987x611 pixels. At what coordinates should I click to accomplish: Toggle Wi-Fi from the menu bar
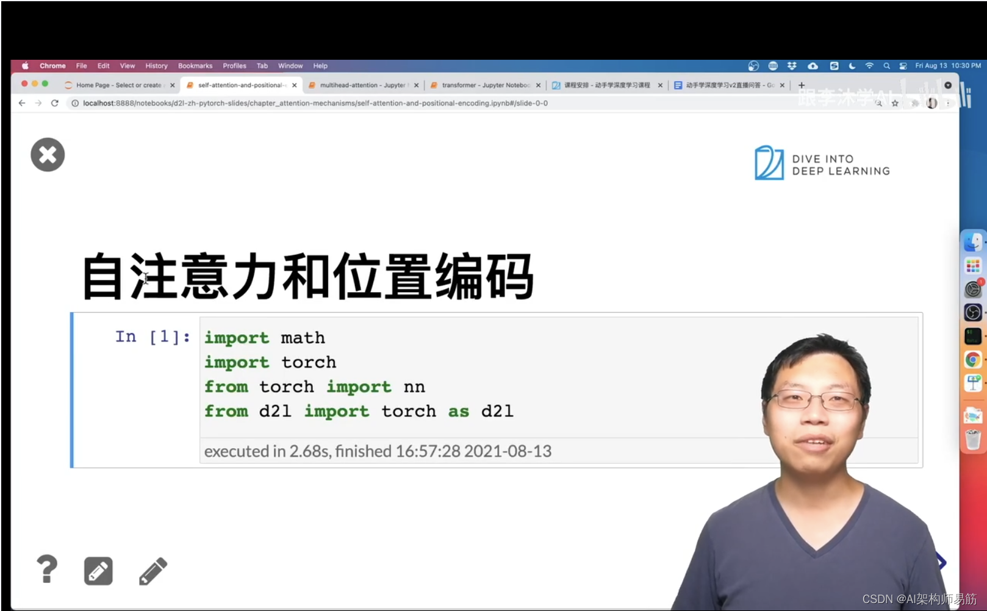click(x=869, y=66)
